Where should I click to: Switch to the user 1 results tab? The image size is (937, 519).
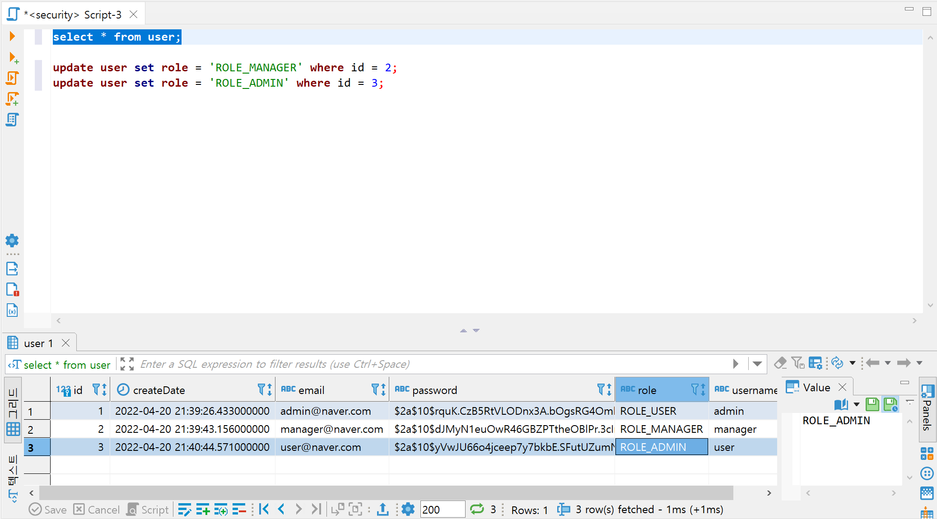38,343
